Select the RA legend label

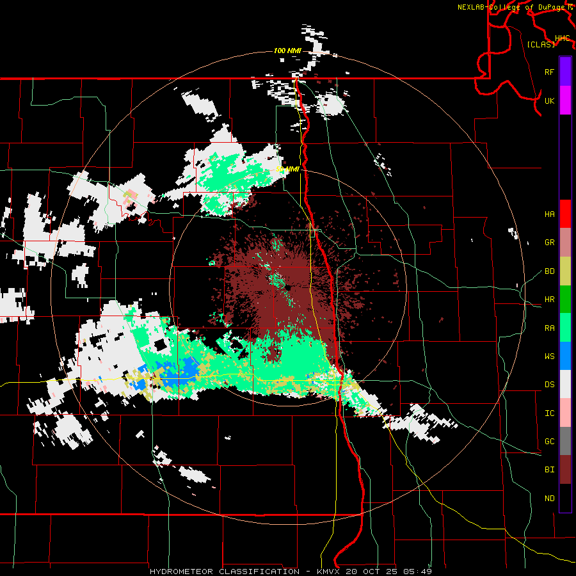549,328
